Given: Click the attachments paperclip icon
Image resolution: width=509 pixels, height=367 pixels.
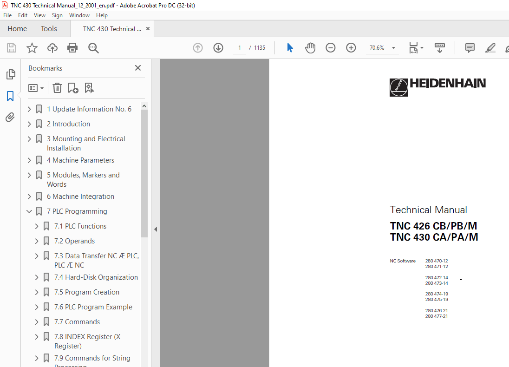Looking at the screenshot, I should tap(10, 117).
